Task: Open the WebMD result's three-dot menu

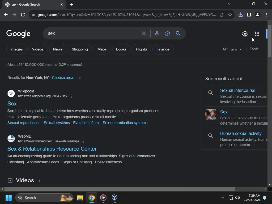Action: (x=83, y=141)
